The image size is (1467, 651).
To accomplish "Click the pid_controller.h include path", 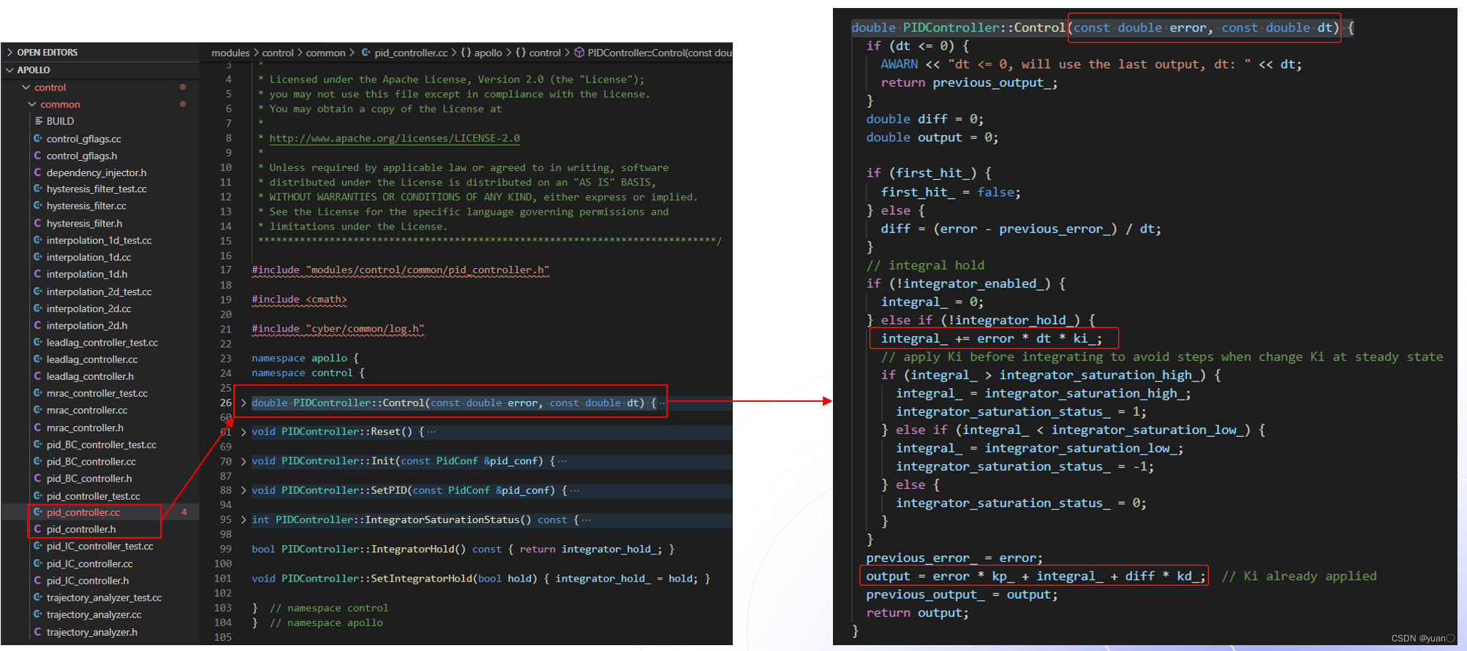I will [x=427, y=270].
